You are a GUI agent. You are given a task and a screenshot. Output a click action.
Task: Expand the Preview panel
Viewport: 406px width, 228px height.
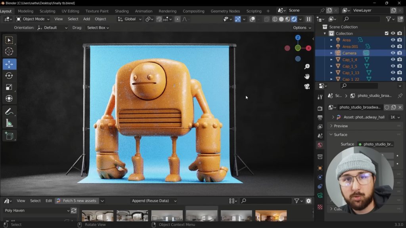pos(341,126)
